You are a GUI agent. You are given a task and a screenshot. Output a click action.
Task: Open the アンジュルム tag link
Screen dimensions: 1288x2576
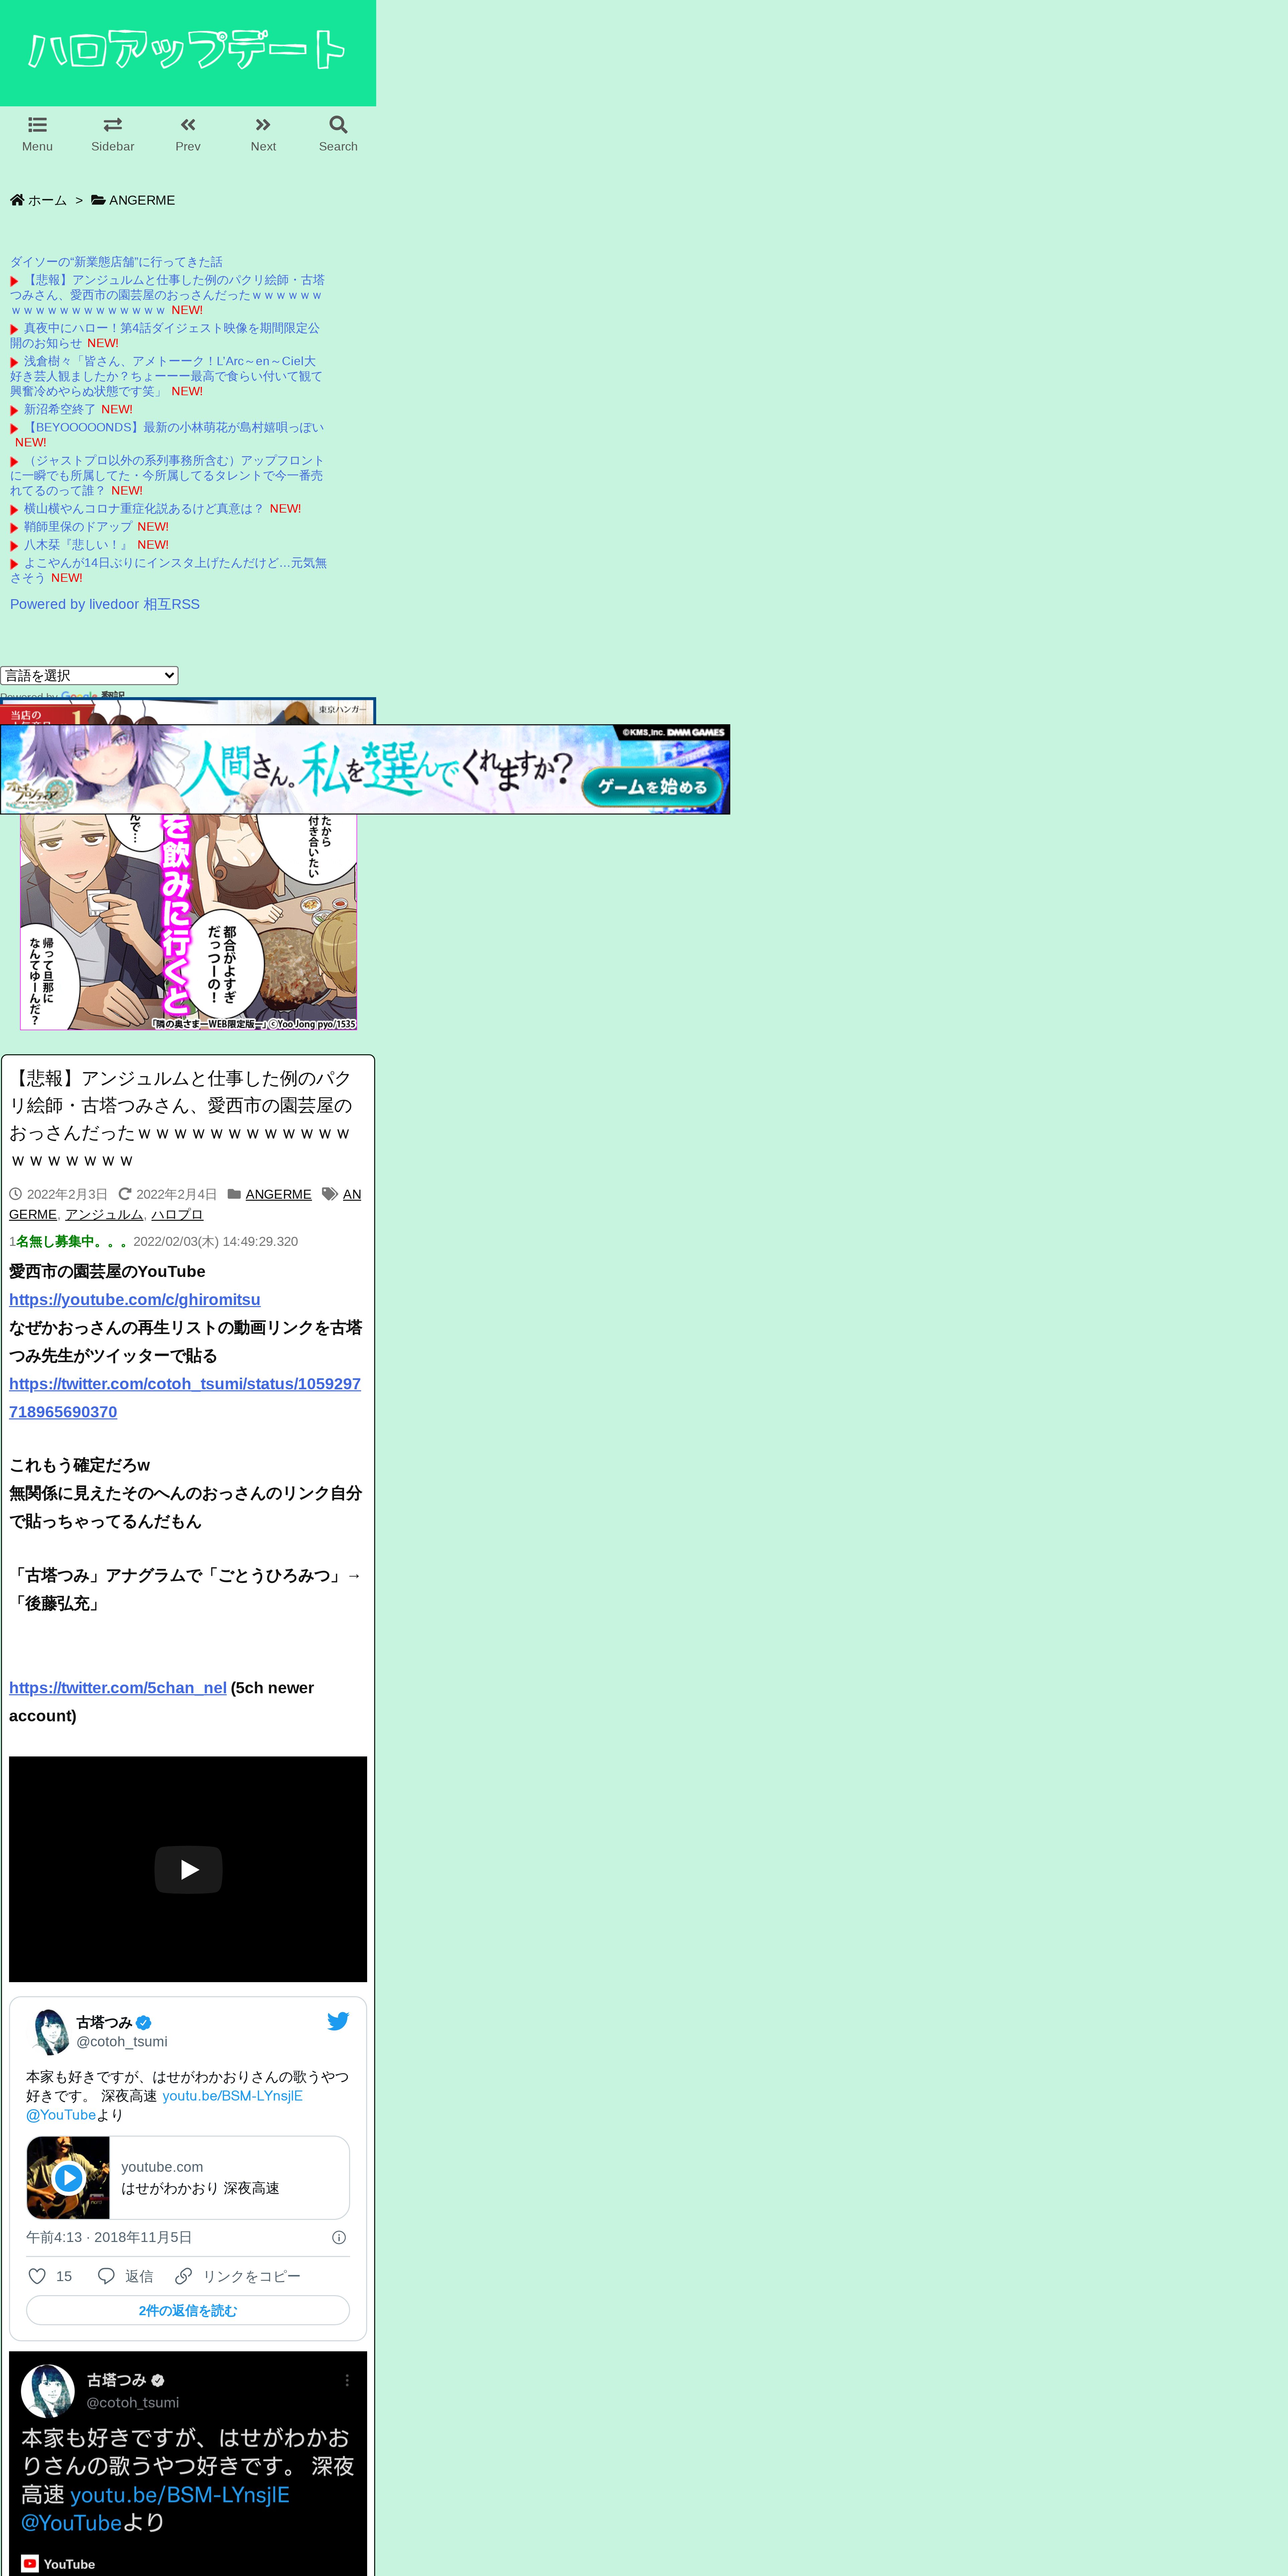104,1214
